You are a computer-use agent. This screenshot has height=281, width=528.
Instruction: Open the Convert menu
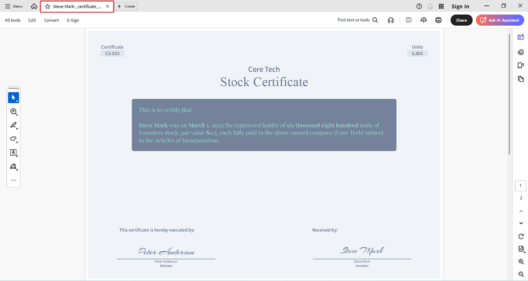(52, 20)
